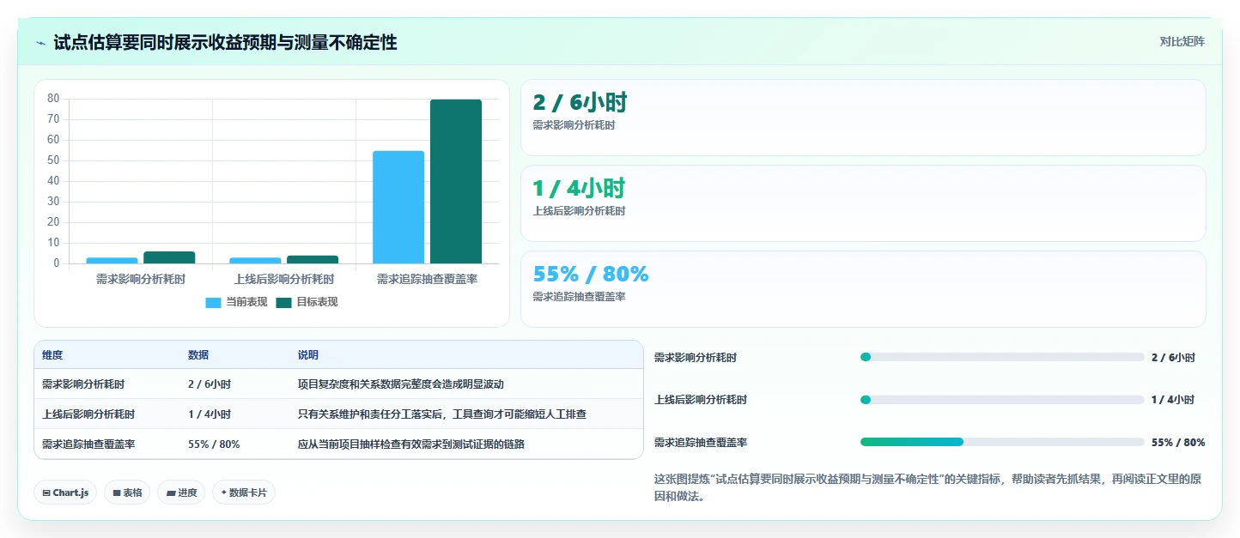Click table value 1 / 4小时
The height and width of the screenshot is (538, 1240).
210,414
